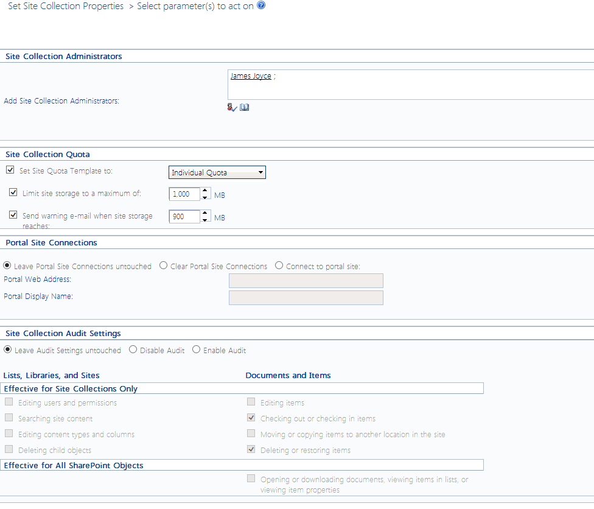Viewport: 594px width, 509px height.
Task: Choose the Enable Audit radio button
Action: (196, 349)
